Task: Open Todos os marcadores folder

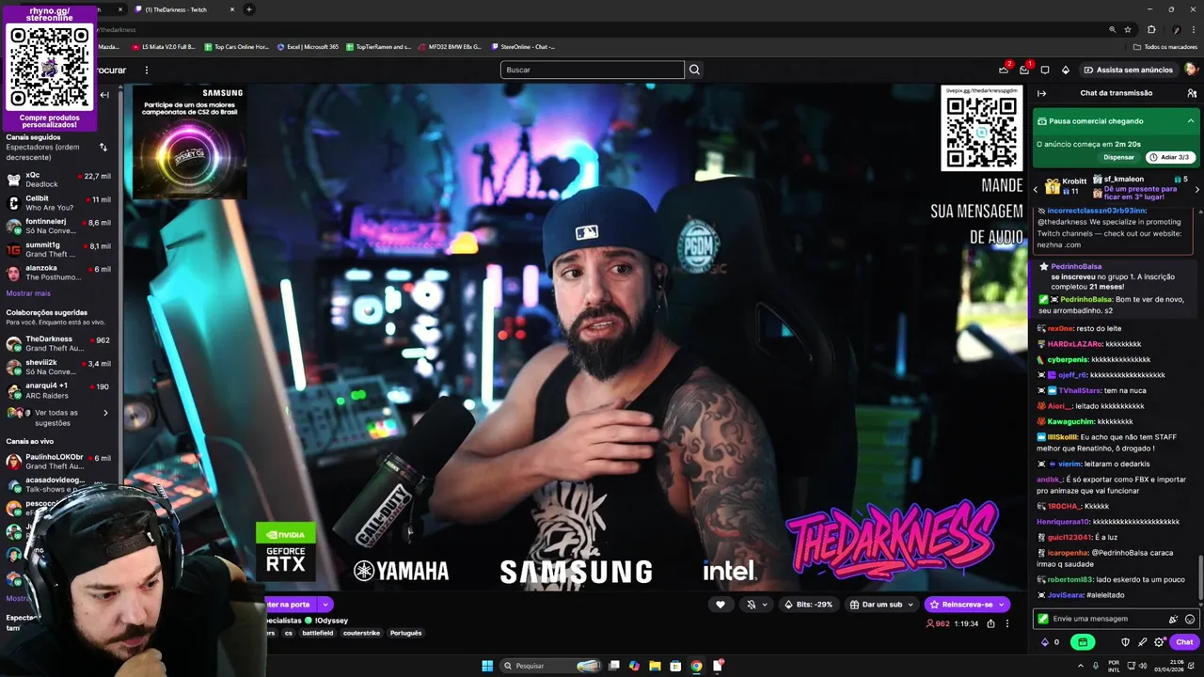Action: tap(1165, 46)
